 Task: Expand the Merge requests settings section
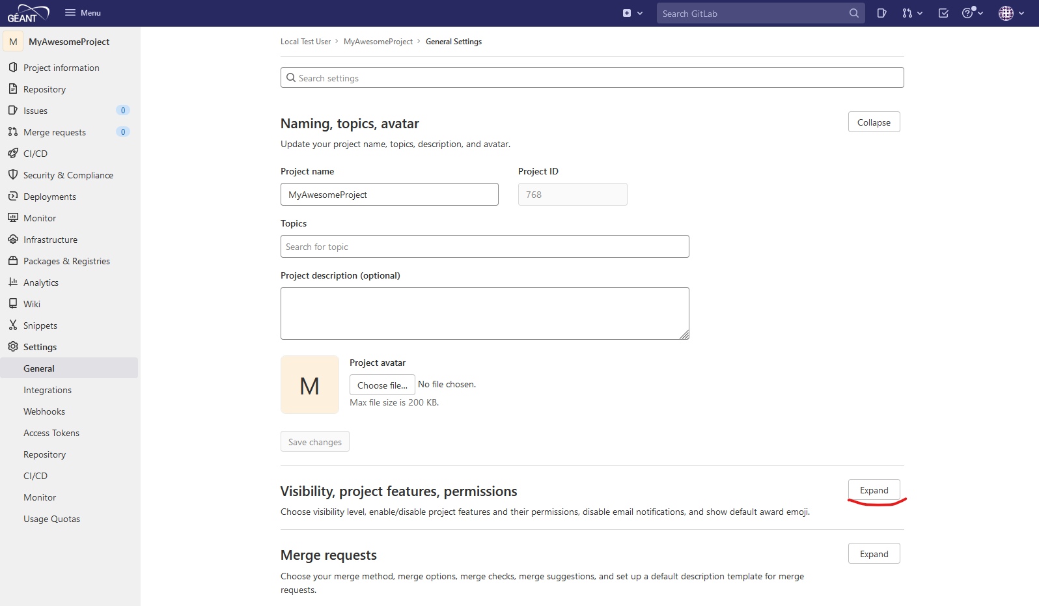tap(874, 554)
